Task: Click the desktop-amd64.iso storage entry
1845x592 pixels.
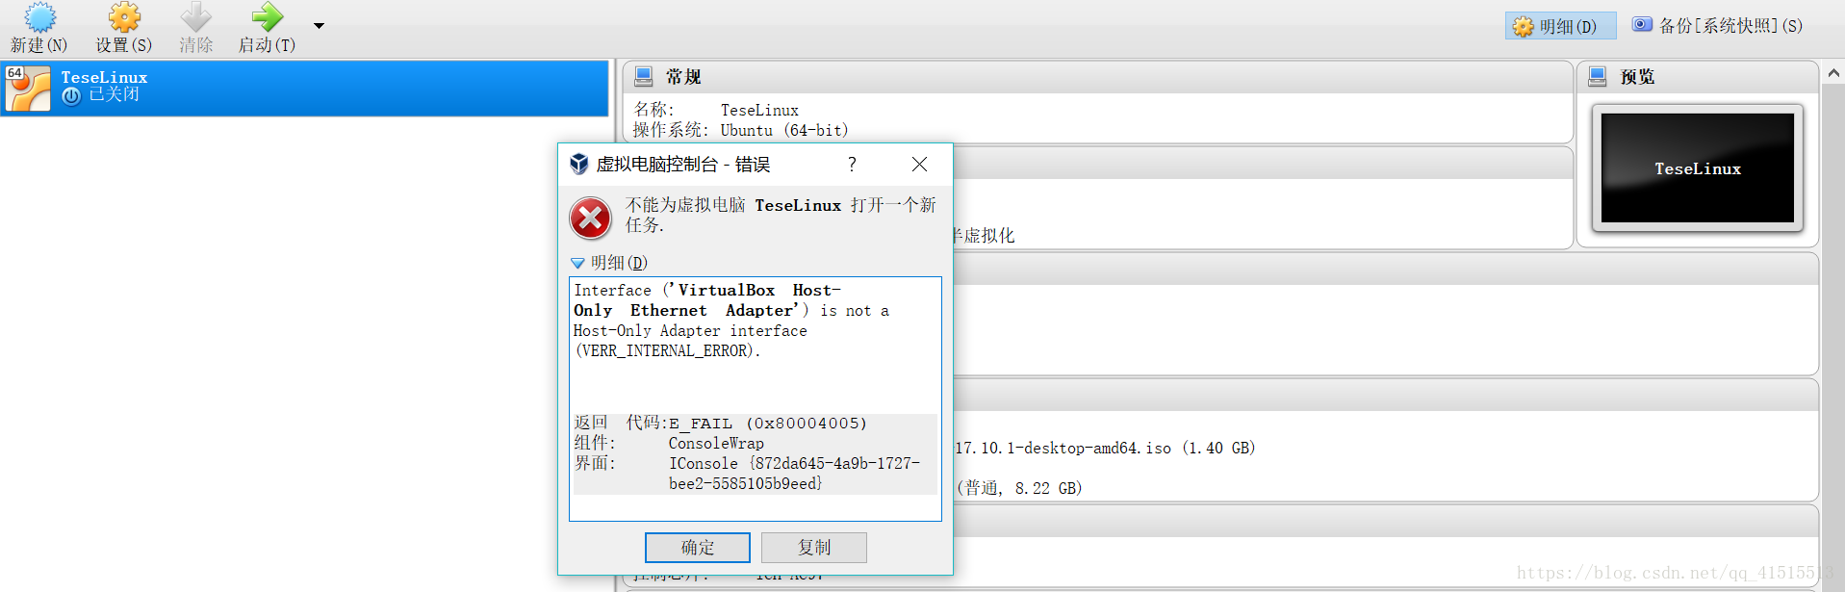Action: click(1106, 449)
